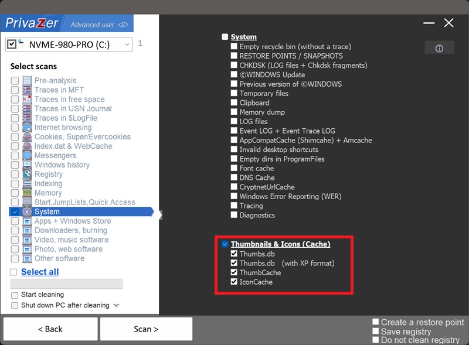Select the Photo, web software entry

click(x=69, y=249)
